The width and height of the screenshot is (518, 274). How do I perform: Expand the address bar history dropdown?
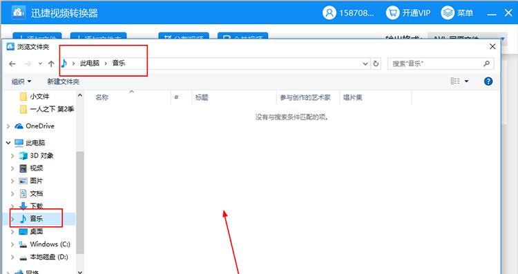365,63
